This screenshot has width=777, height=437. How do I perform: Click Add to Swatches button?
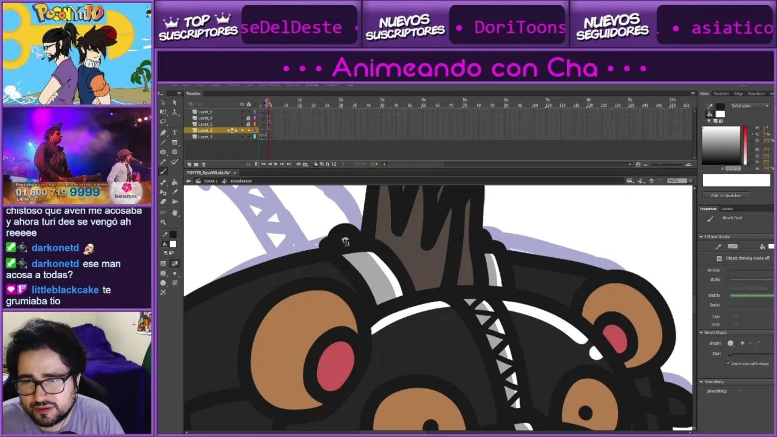(x=727, y=195)
